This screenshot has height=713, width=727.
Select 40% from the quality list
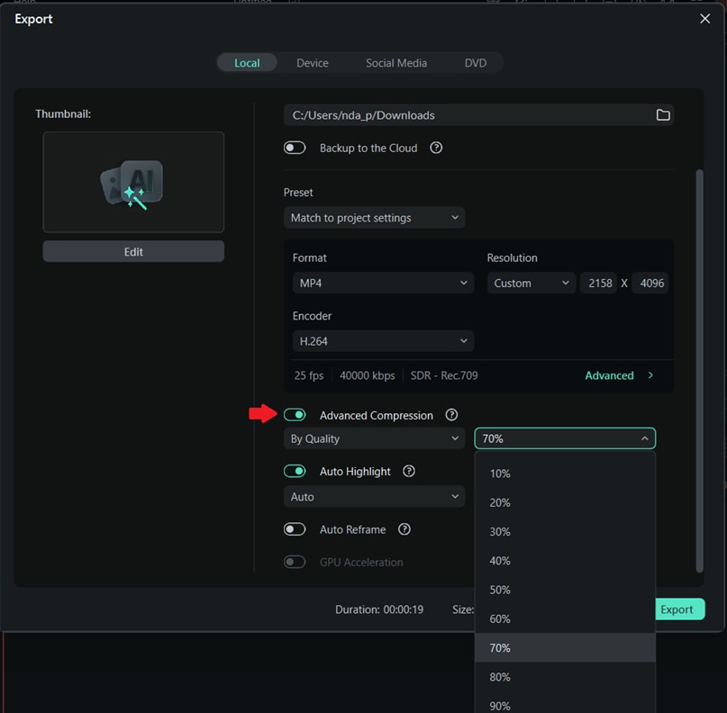click(x=565, y=561)
